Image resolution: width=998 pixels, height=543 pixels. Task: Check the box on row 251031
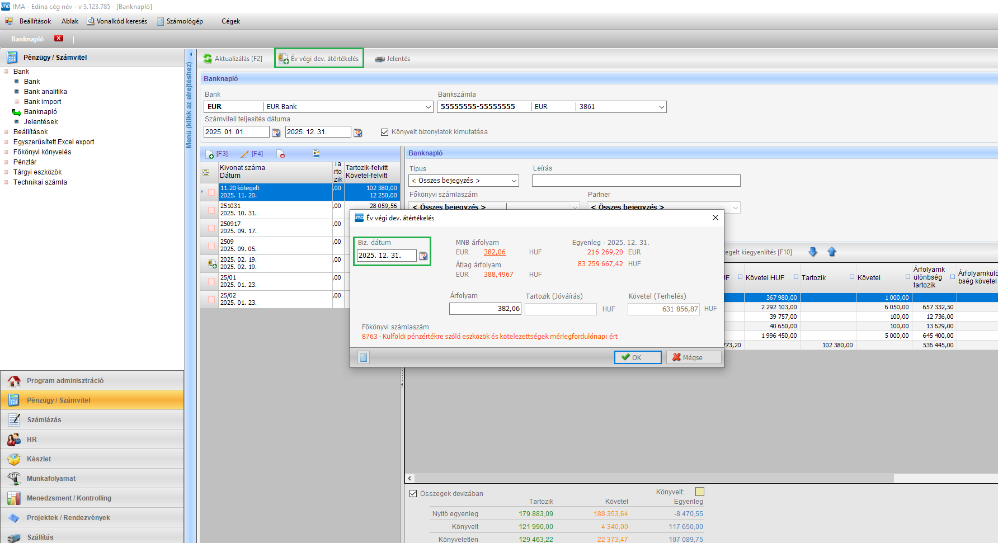coord(211,210)
